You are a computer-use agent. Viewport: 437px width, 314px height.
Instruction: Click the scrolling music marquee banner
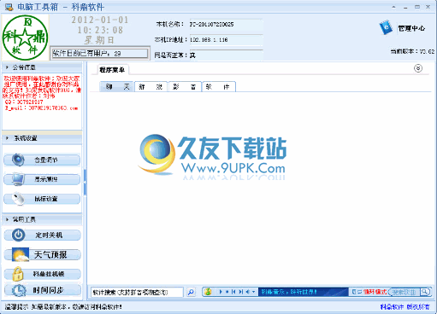point(303,292)
